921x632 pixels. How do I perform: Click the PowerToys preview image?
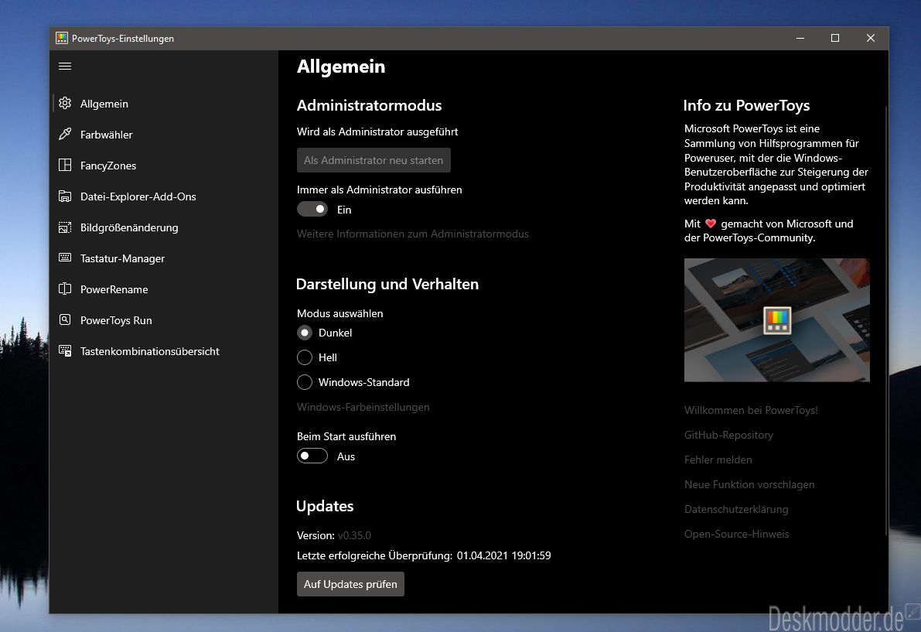pyautogui.click(x=776, y=320)
